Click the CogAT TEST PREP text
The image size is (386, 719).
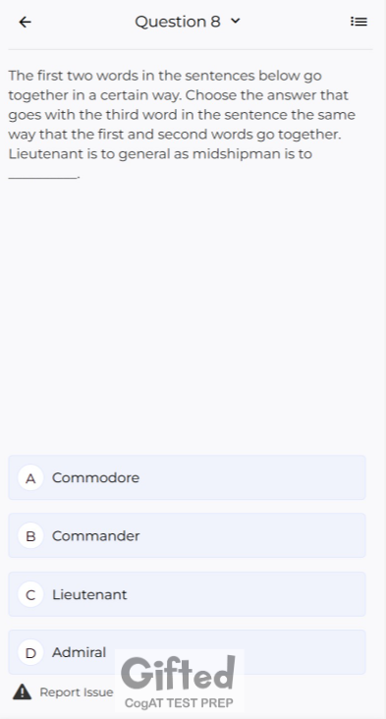[179, 703]
